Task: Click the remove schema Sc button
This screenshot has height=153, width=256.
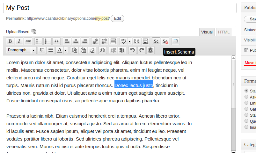Action: click(x=165, y=41)
